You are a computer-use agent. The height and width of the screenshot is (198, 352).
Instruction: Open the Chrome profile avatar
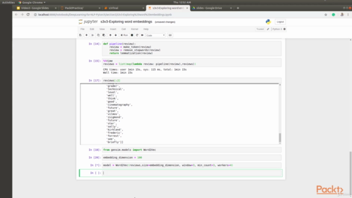point(342,15)
